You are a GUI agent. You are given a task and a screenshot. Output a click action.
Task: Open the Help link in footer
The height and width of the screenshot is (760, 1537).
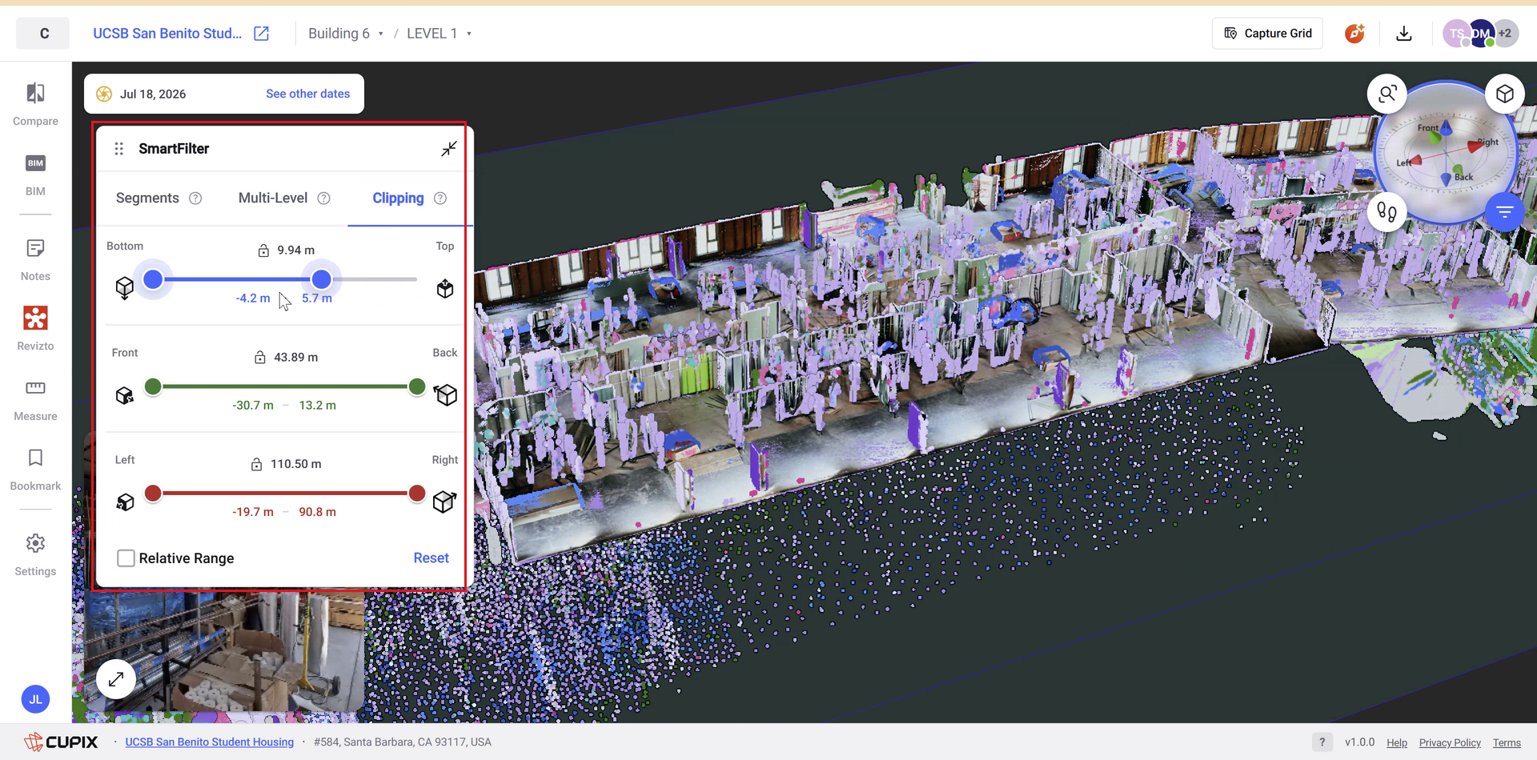(1397, 743)
